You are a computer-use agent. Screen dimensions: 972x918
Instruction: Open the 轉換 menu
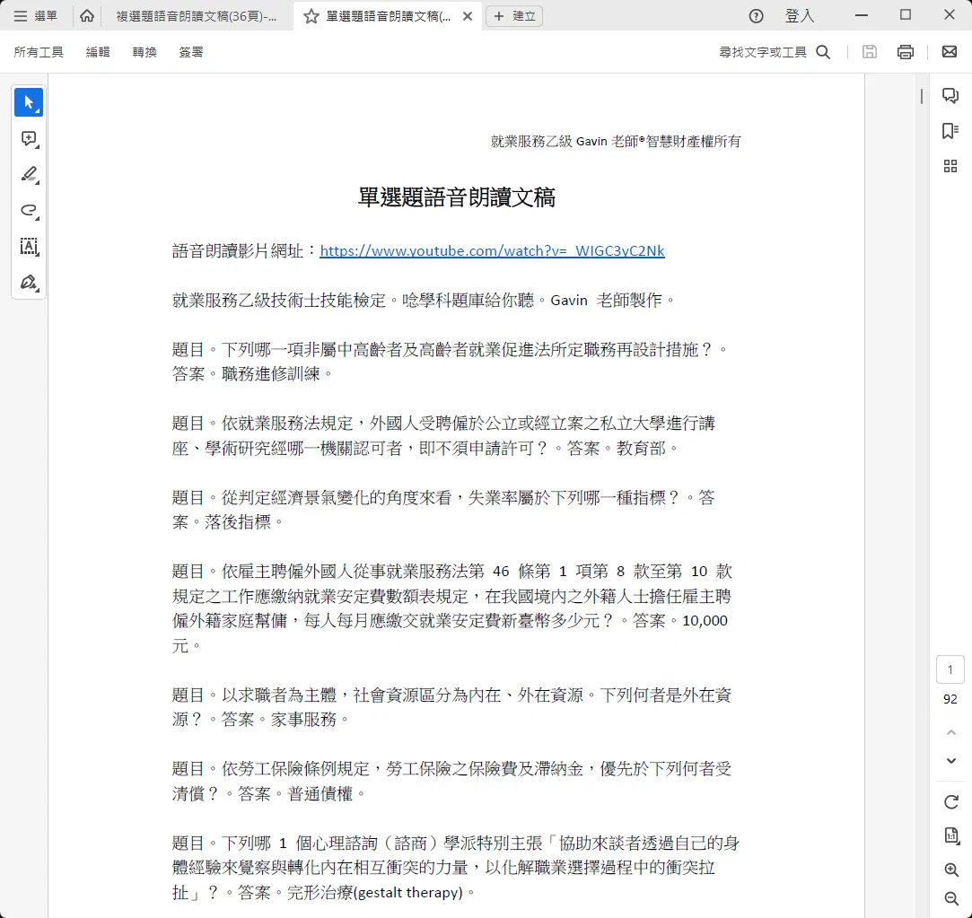tap(144, 52)
